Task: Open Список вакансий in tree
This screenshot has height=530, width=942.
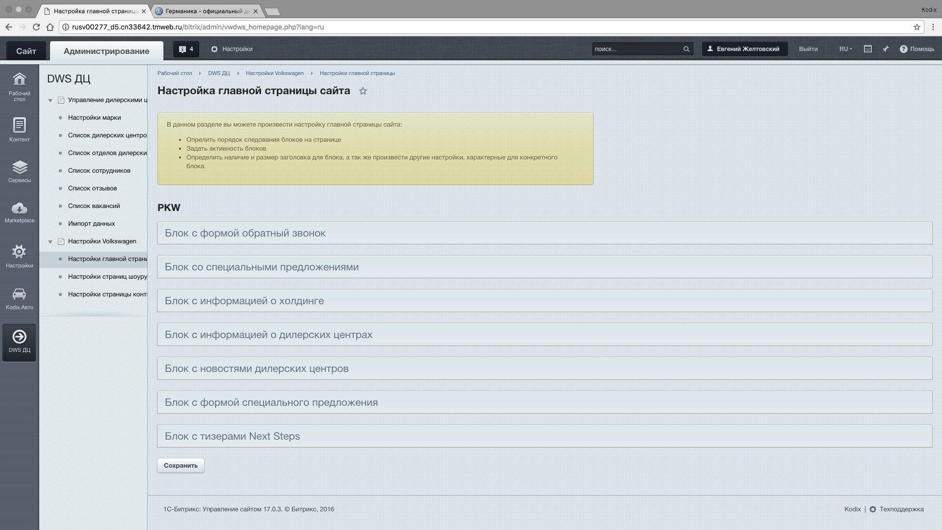Action: click(94, 206)
